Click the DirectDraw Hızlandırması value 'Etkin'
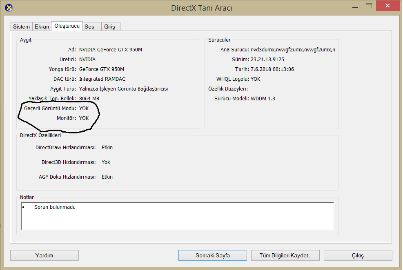 [107, 148]
